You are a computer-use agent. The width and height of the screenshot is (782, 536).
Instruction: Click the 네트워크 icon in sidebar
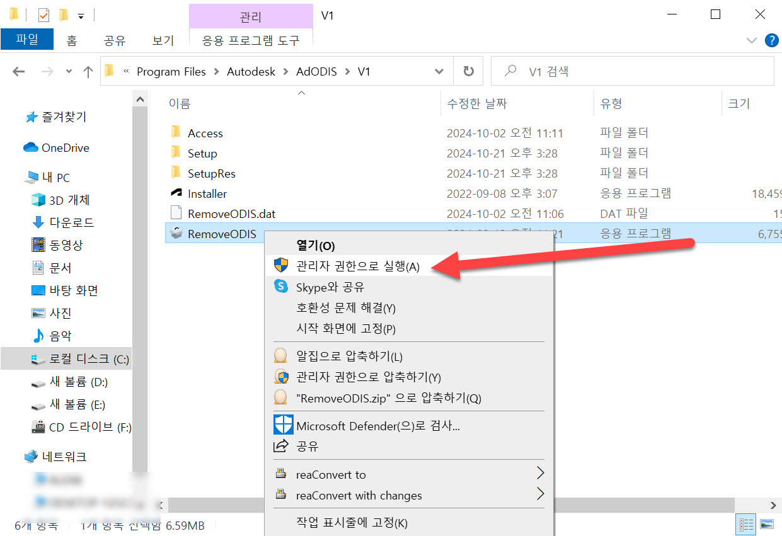pos(31,457)
